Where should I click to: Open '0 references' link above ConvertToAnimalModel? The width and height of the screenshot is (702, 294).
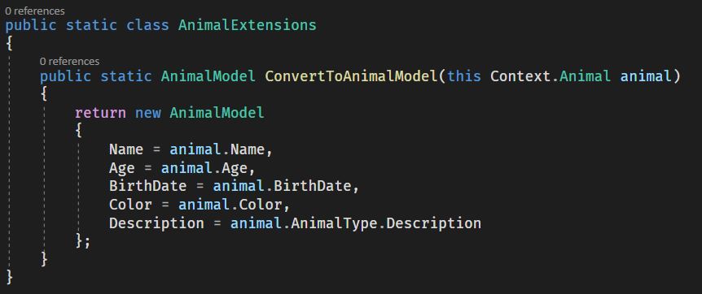69,61
